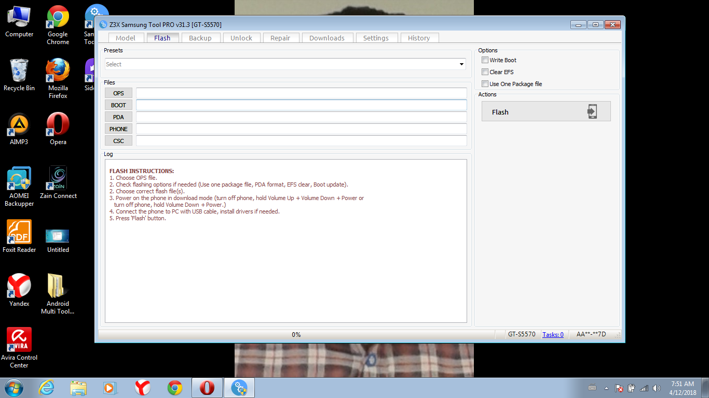Launch Internet Explorer from the taskbar
This screenshot has width=709, height=398.
(x=47, y=388)
